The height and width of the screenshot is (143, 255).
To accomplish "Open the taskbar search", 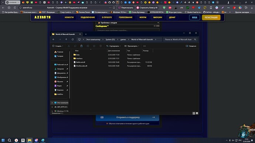I will [10, 140].
